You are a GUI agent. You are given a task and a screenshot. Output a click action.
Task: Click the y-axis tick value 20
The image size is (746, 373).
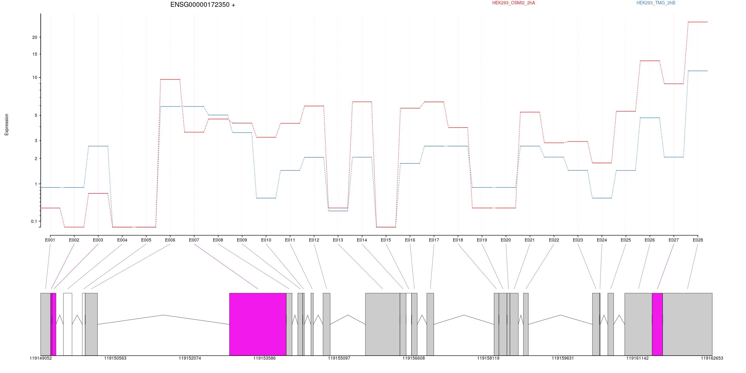coord(35,37)
